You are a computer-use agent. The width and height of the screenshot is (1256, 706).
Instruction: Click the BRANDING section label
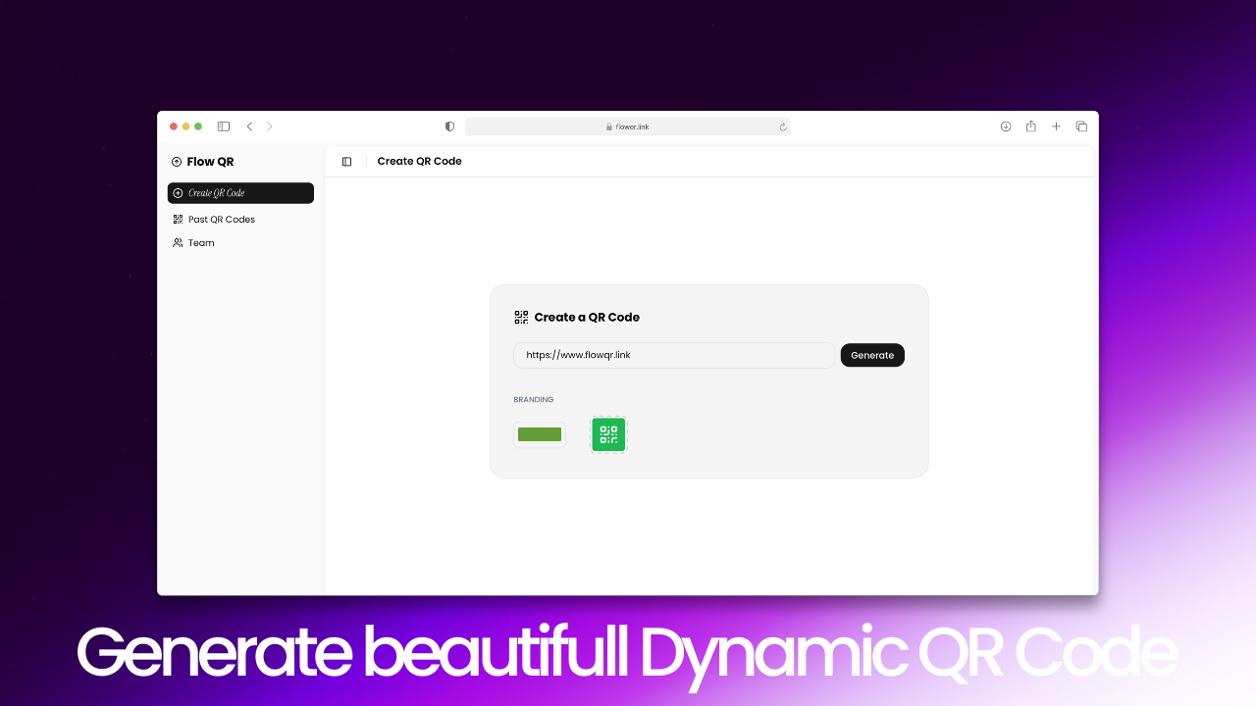pos(534,400)
